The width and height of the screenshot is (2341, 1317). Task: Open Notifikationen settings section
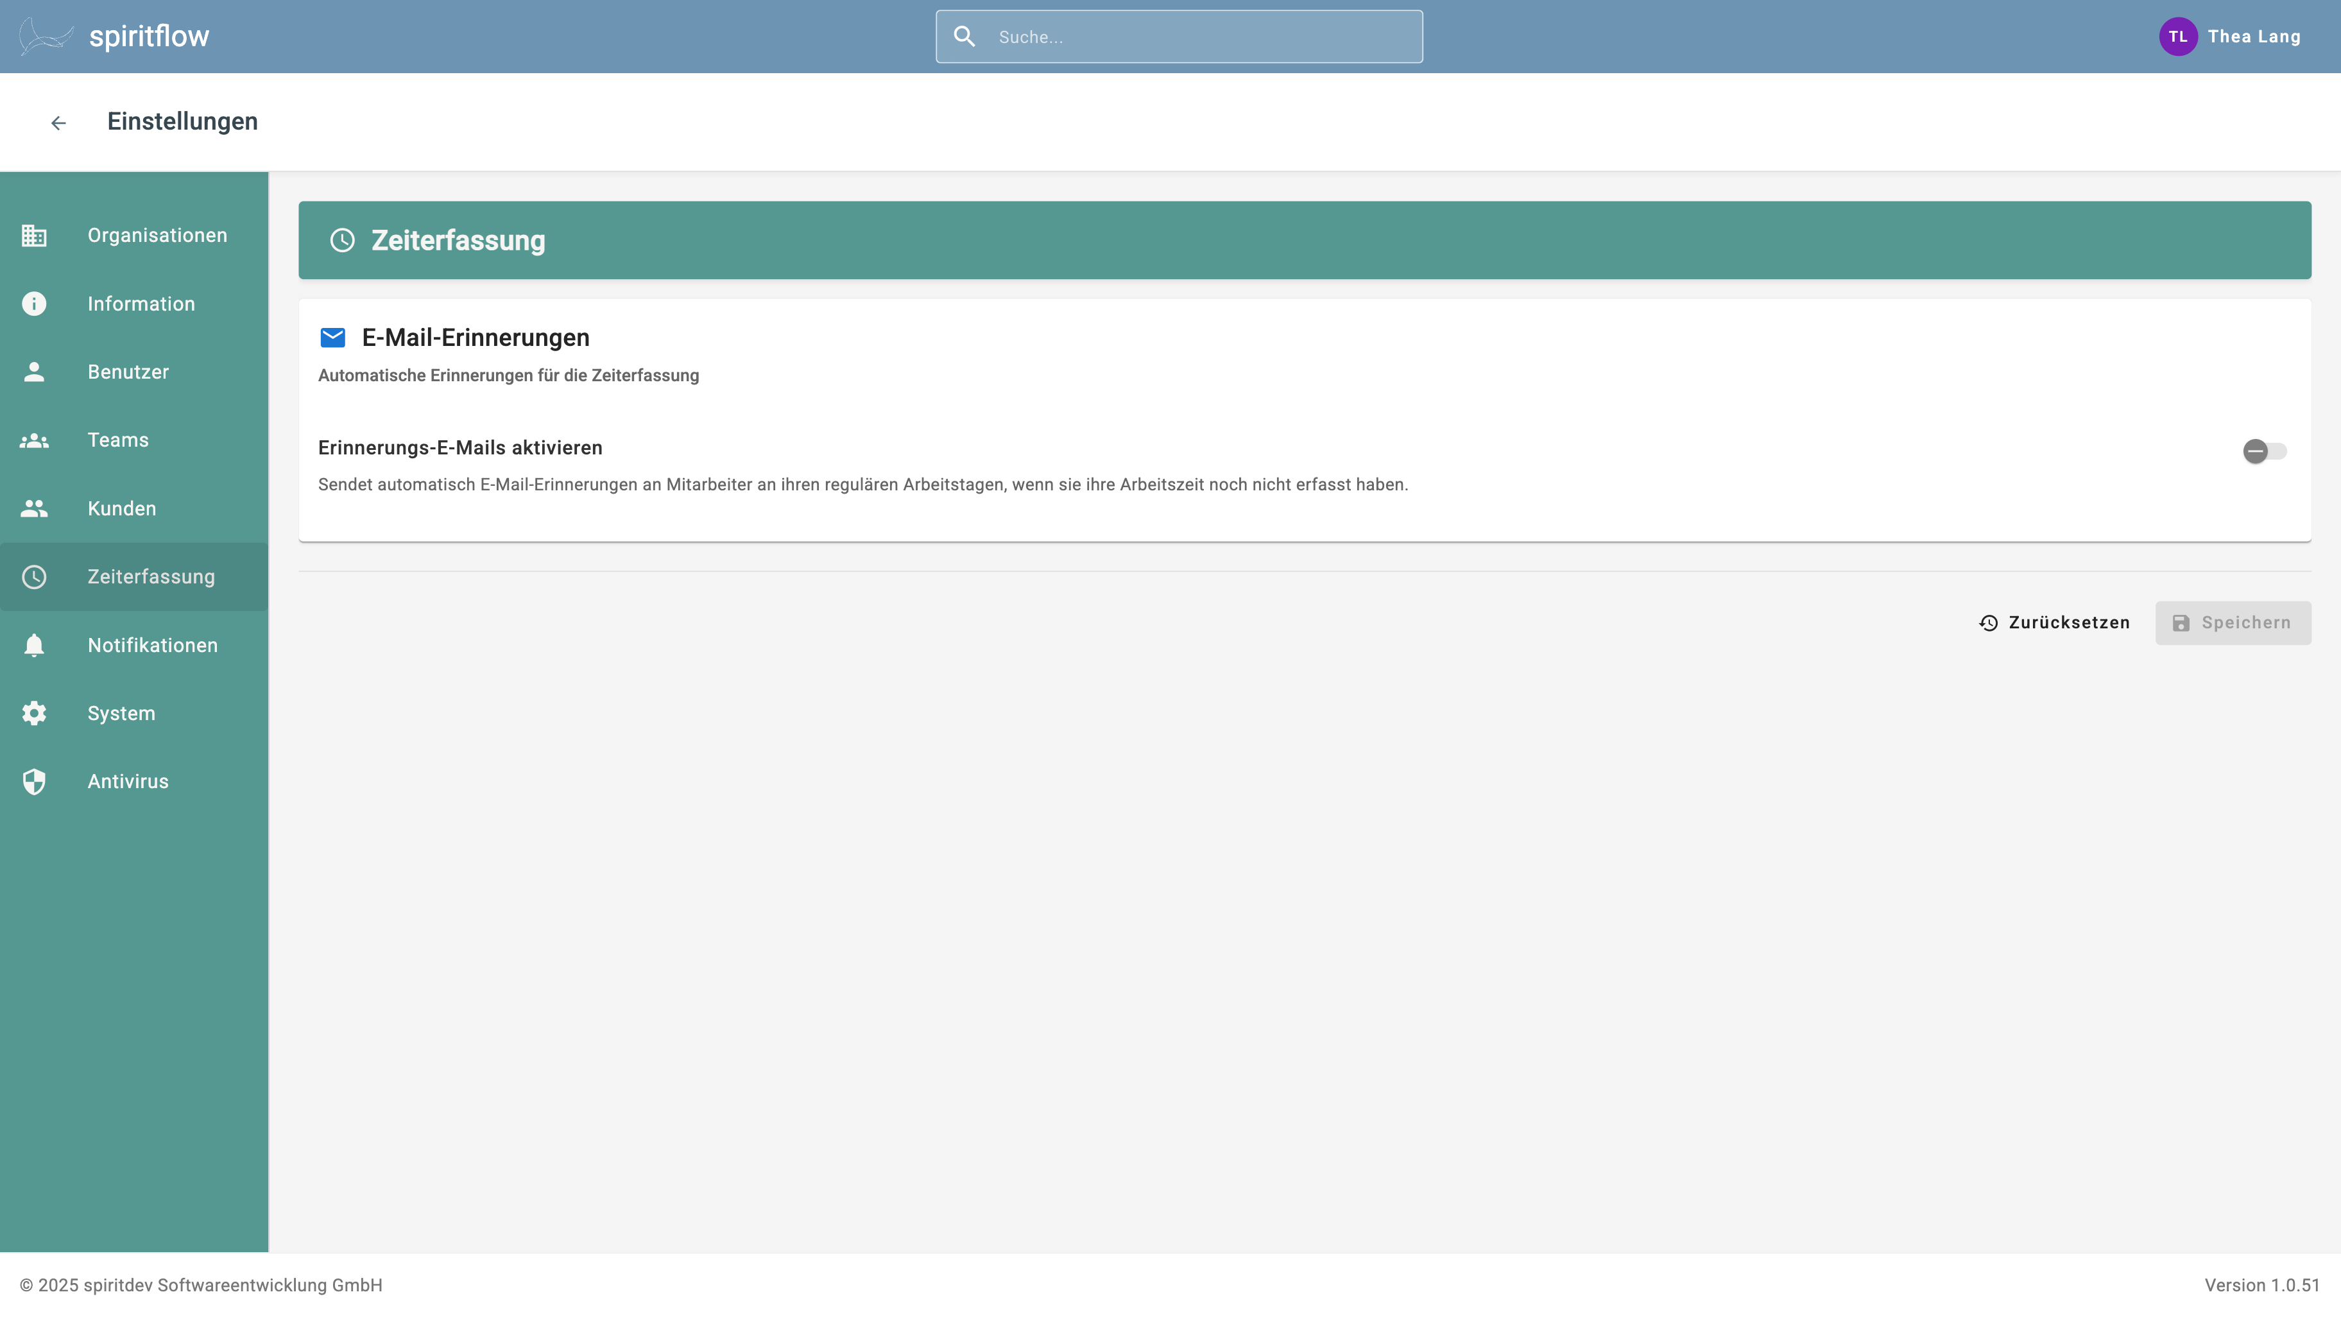click(135, 645)
